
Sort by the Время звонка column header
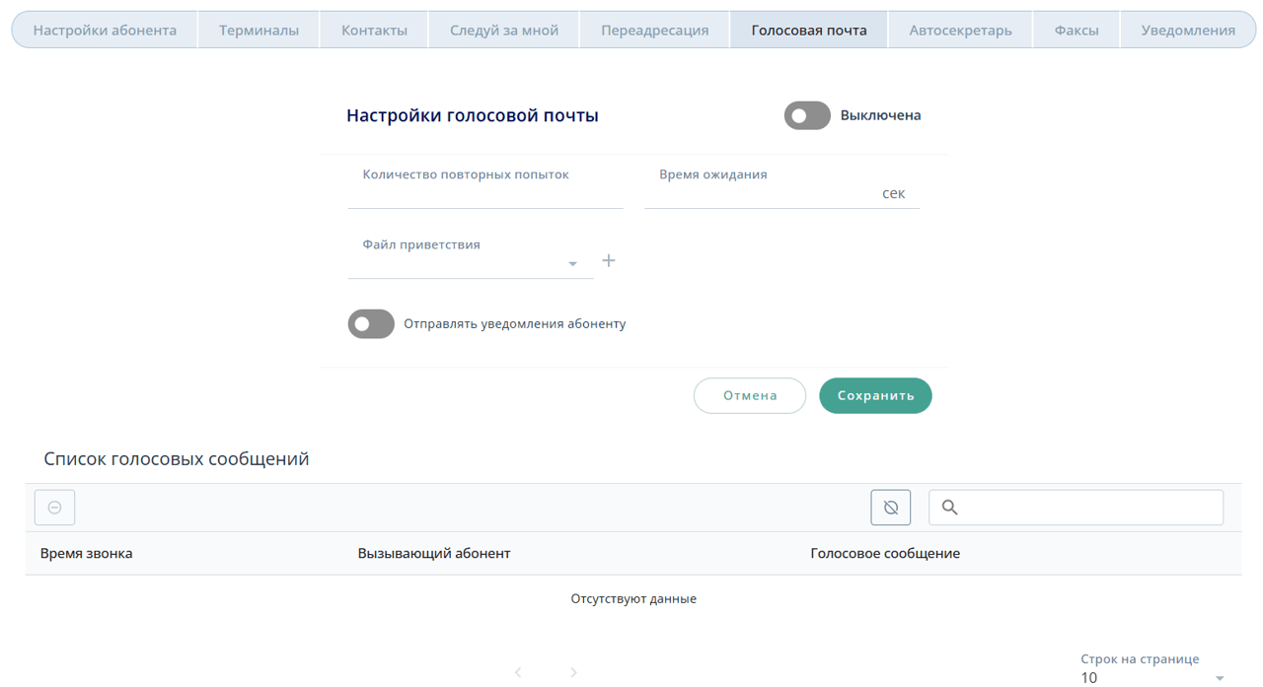point(87,554)
